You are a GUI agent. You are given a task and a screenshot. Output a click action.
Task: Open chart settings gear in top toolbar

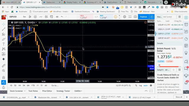(x=125, y=17)
